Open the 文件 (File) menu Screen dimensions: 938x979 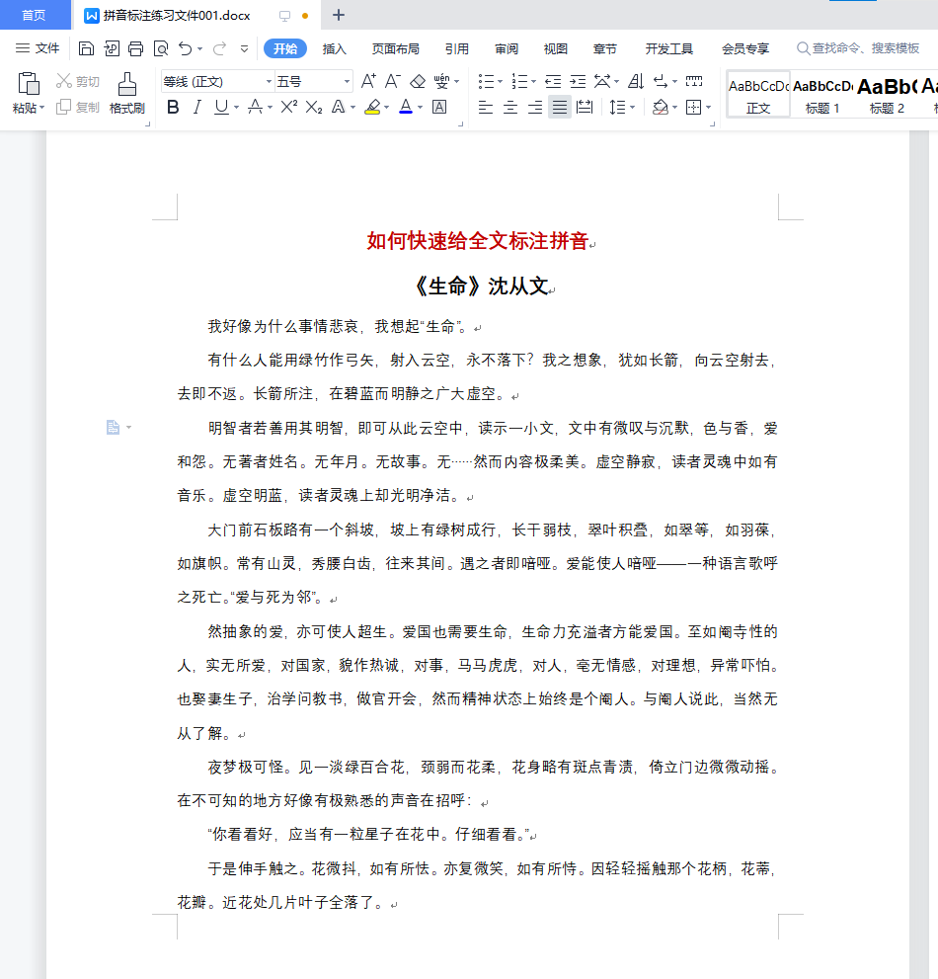click(38, 48)
